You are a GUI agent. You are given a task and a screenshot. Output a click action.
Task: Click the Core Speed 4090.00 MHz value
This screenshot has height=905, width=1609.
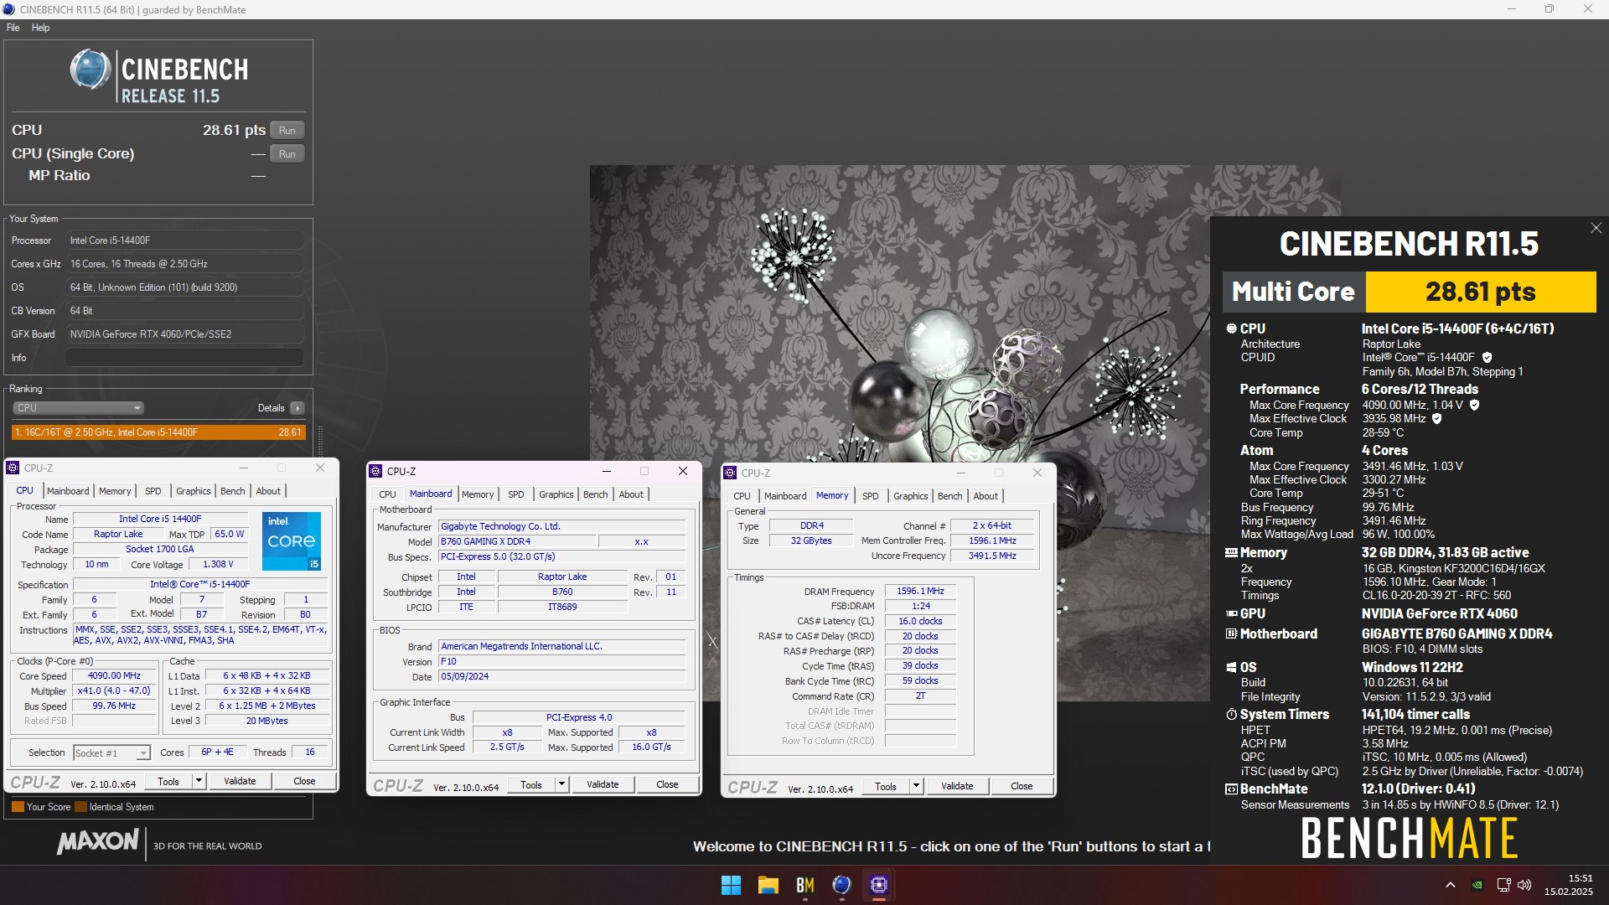point(115,675)
